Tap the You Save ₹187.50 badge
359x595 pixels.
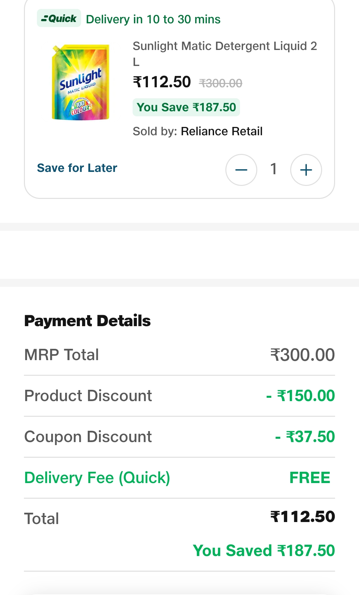tap(186, 107)
